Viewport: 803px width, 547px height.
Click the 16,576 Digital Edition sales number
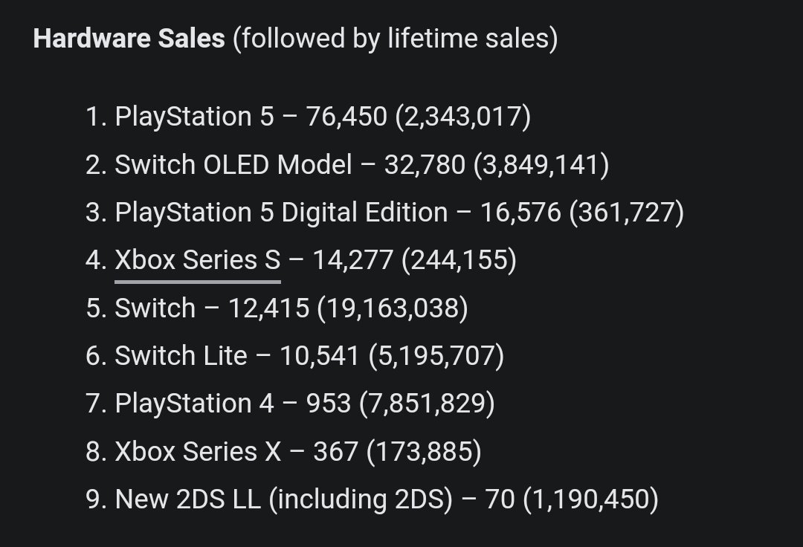coord(520,213)
